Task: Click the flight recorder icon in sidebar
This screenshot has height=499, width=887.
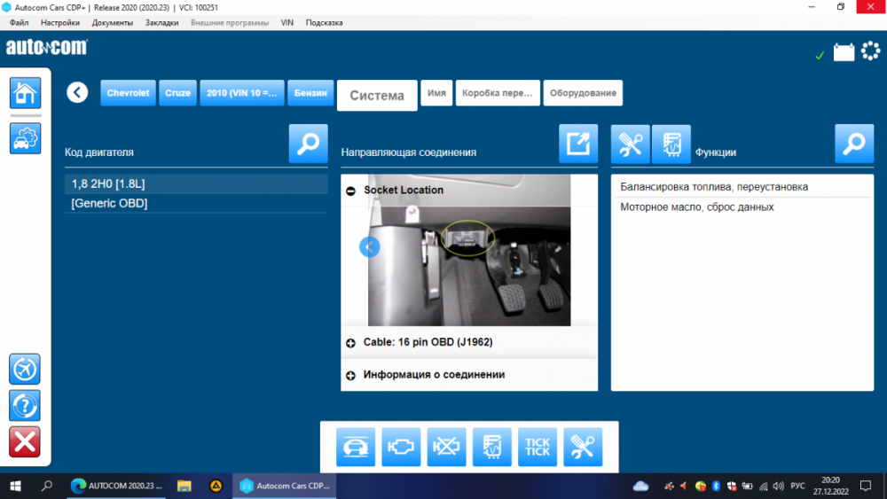Action: [25, 369]
